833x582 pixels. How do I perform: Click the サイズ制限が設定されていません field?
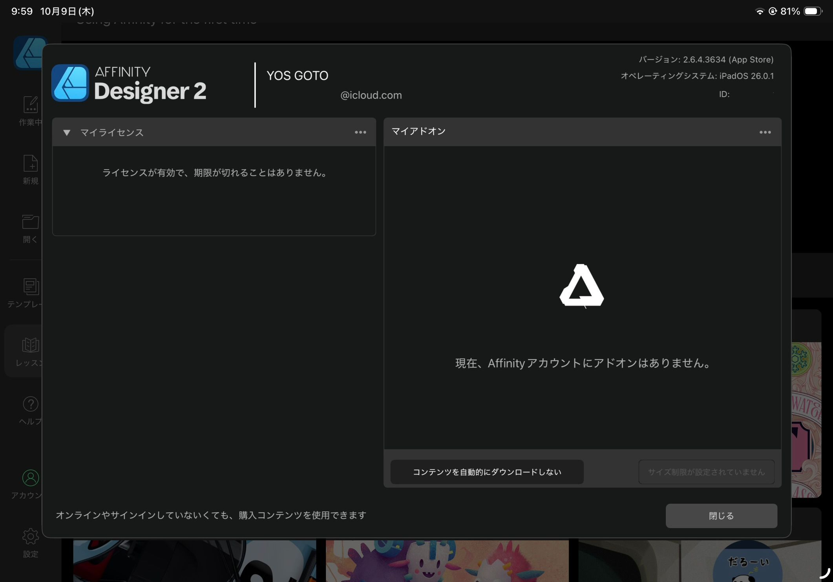point(706,472)
